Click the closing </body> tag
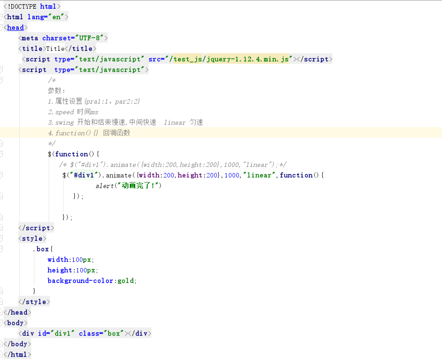Viewport: 442px width, 361px height. pyautogui.click(x=17, y=344)
